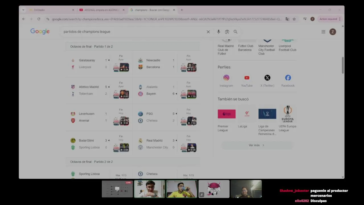Open Google Lens image search icon
Screen dimensions: 364x205
click(227, 32)
